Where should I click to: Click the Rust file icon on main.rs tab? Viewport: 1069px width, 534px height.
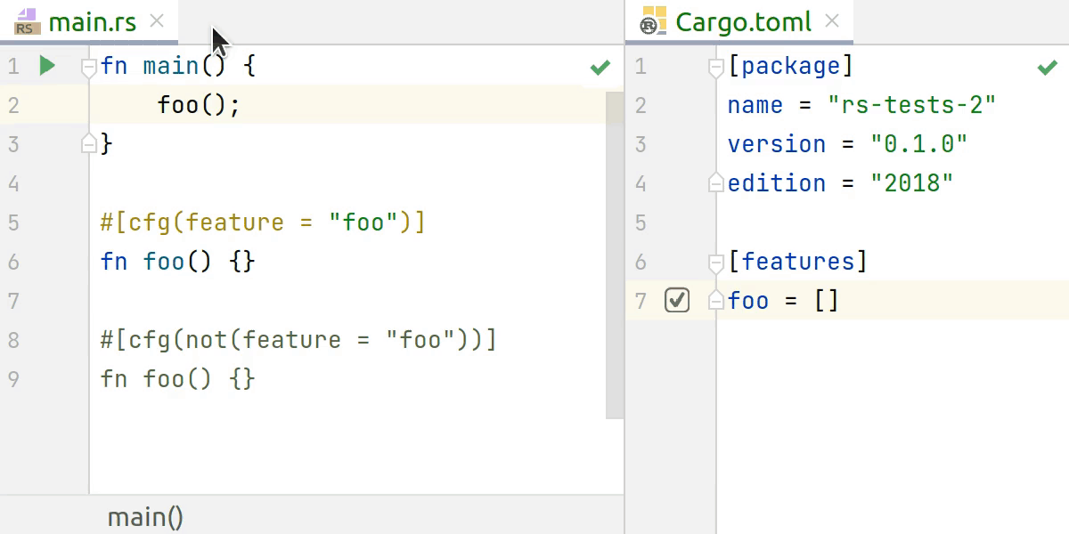[x=28, y=21]
